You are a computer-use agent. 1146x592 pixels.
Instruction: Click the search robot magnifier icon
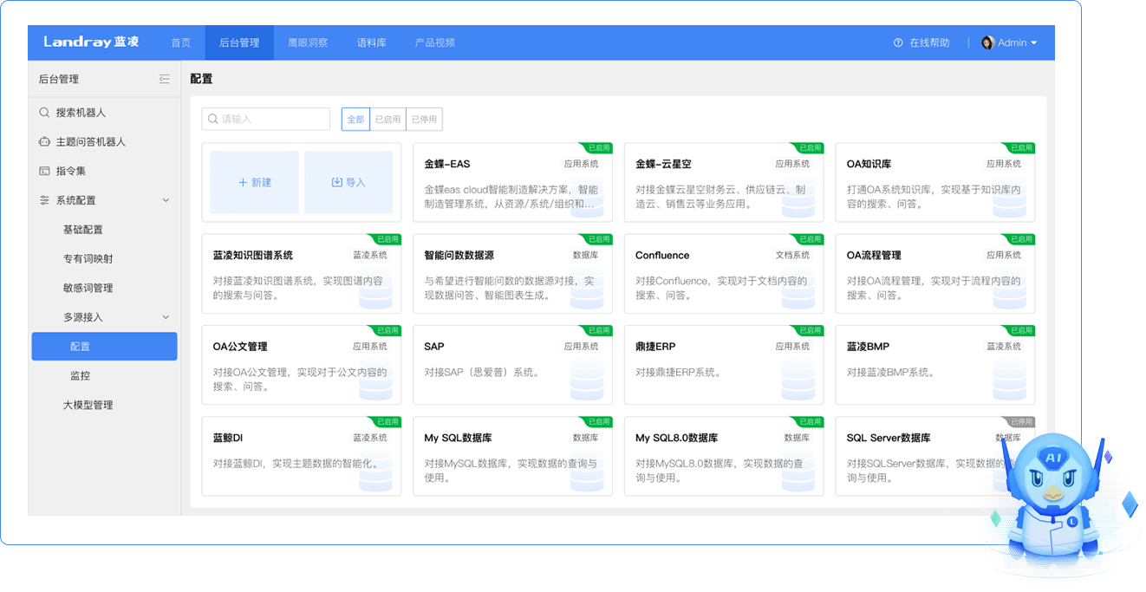point(44,113)
